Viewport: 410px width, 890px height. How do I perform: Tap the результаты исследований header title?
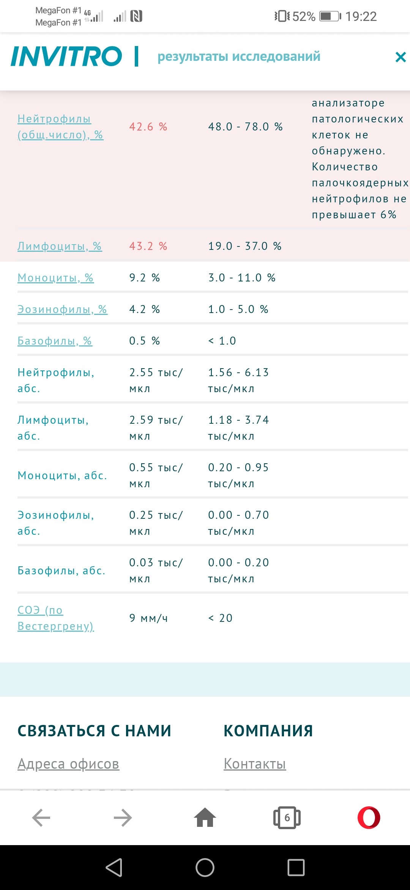click(239, 56)
